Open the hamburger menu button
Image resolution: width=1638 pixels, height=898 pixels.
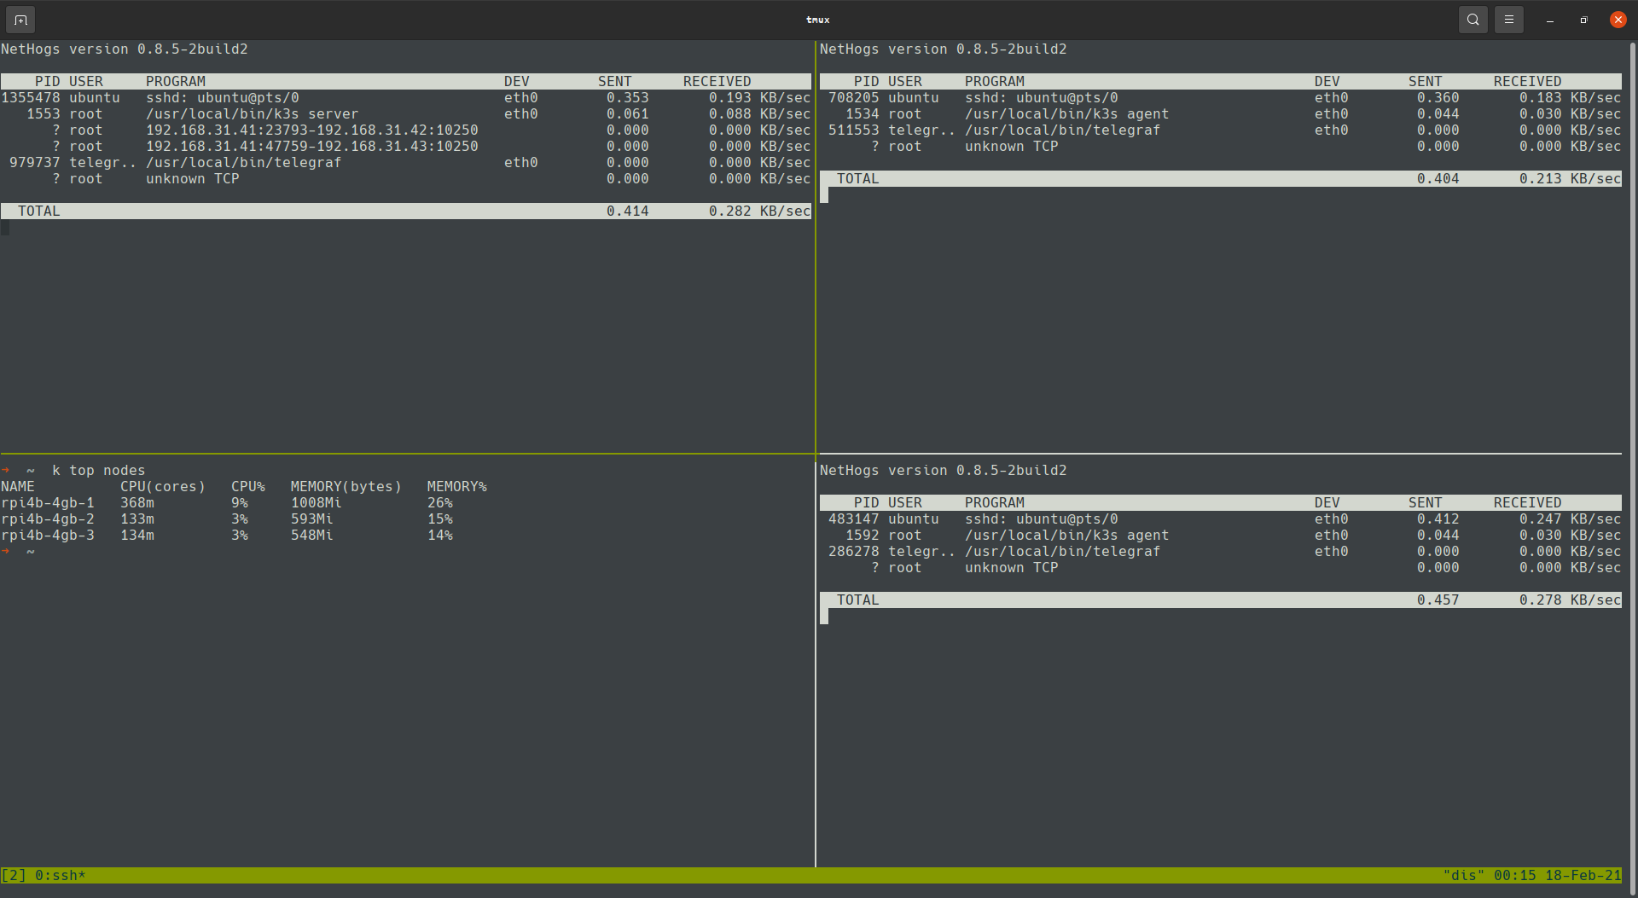[1508, 20]
